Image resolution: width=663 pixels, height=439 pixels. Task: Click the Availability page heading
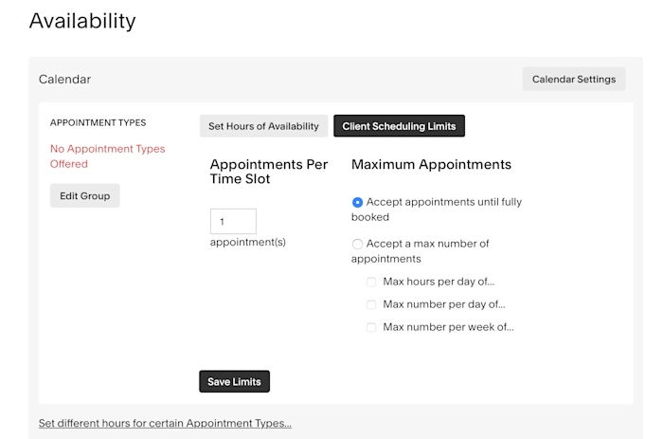[x=82, y=20]
